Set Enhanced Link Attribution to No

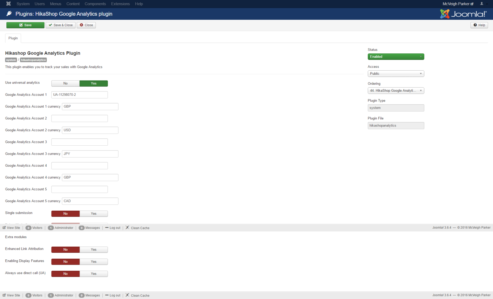tap(65, 250)
